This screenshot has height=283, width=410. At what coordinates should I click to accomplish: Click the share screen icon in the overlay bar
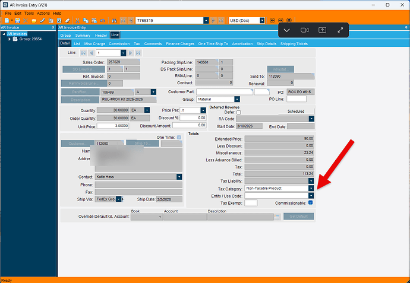click(x=322, y=30)
